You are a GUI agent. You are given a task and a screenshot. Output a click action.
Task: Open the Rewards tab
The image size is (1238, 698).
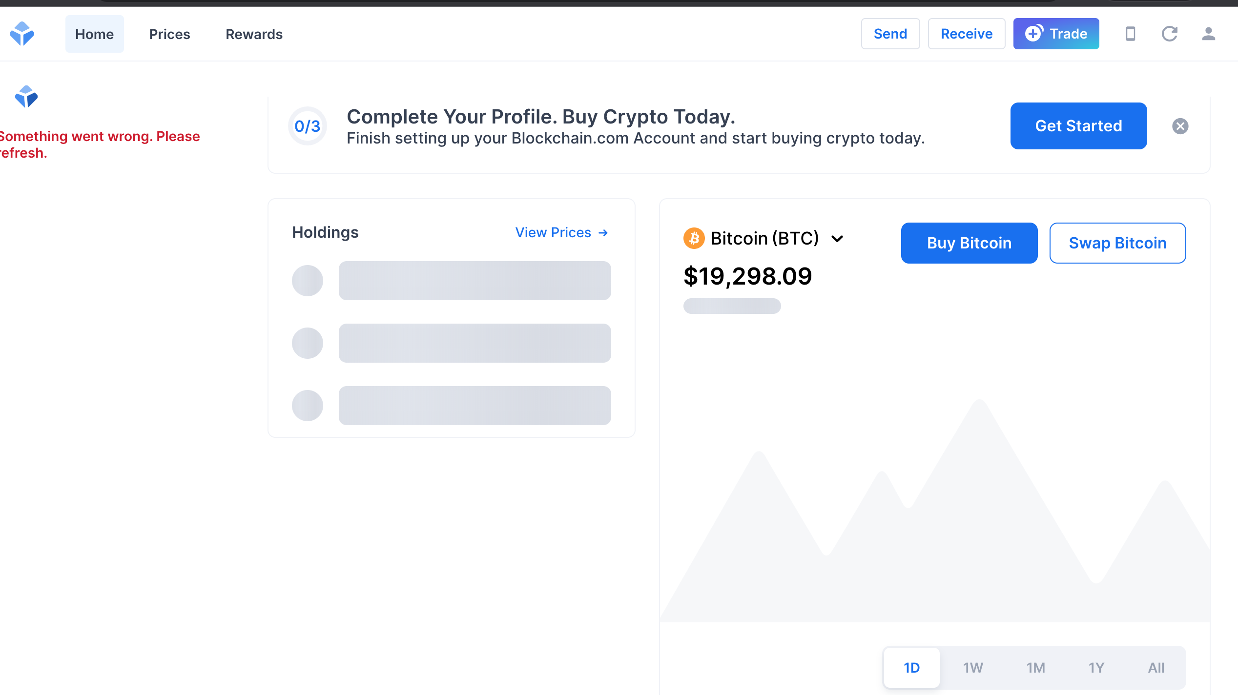point(254,34)
